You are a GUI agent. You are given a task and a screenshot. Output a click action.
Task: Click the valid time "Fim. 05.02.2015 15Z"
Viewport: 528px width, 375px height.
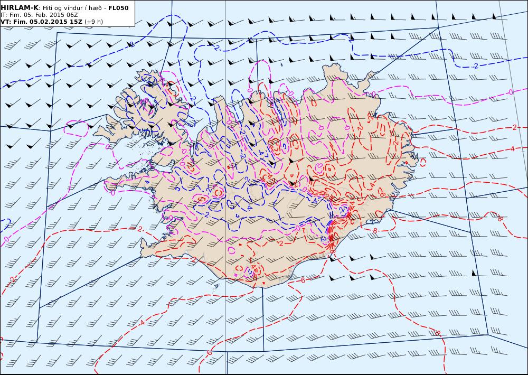[47, 22]
